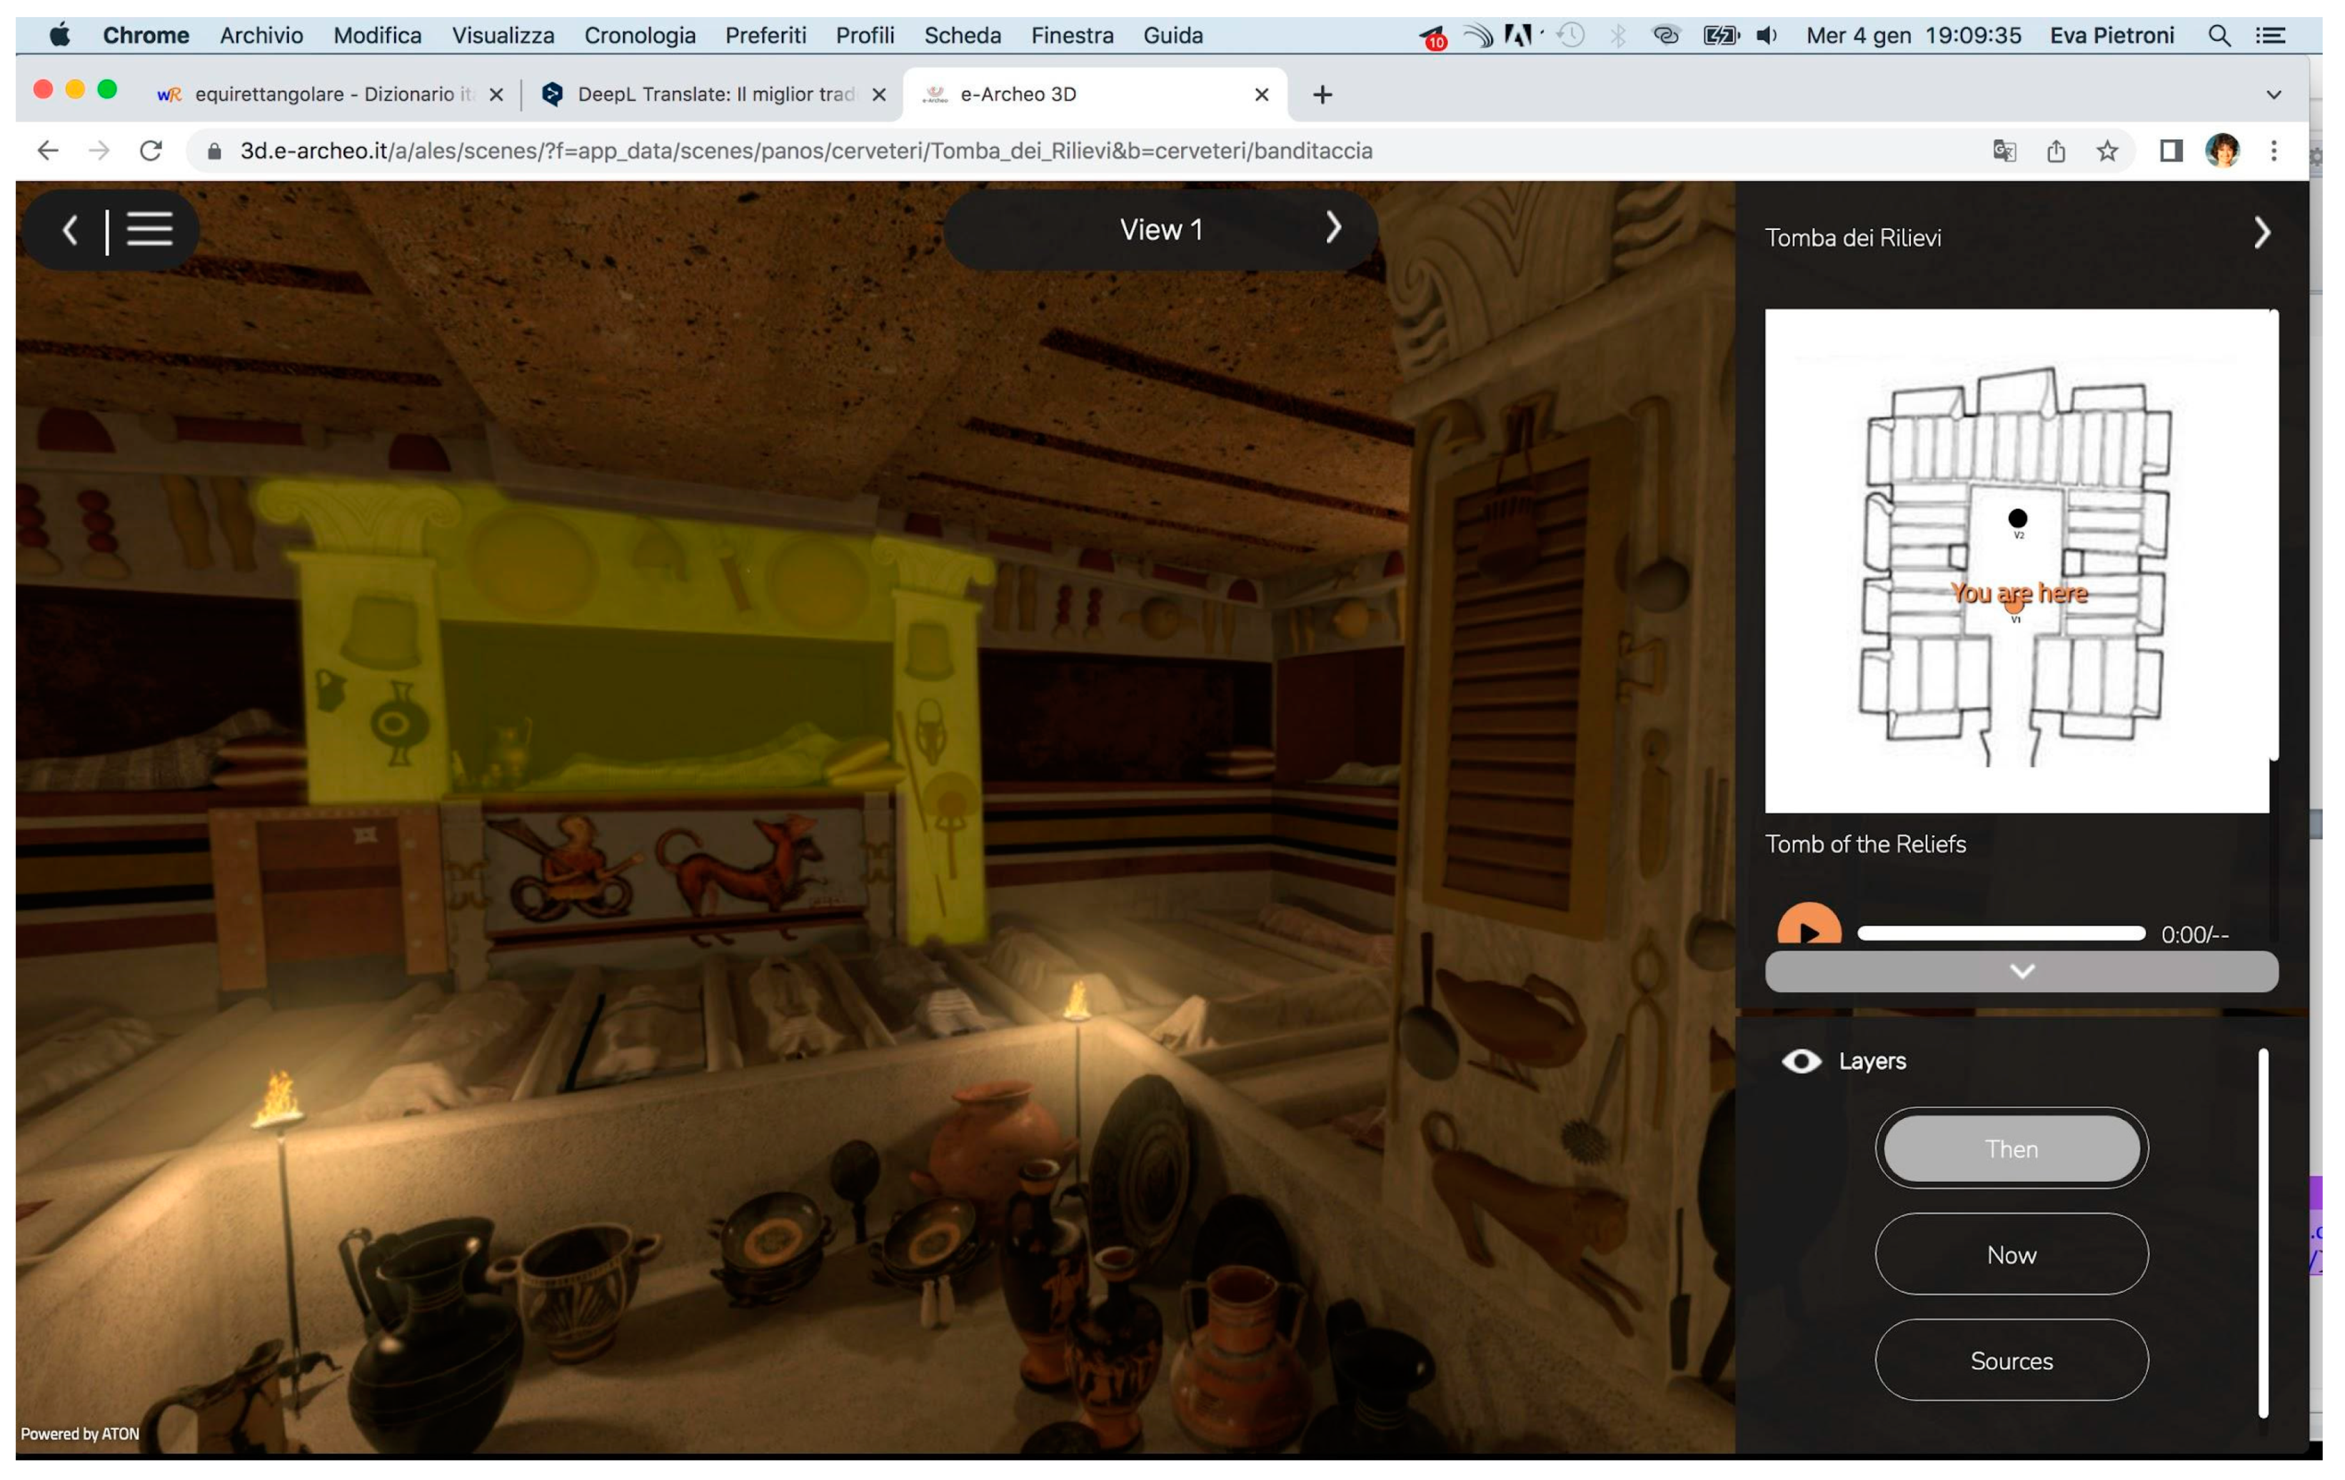
Task: Toggle the Layers eye icon
Action: [1801, 1061]
